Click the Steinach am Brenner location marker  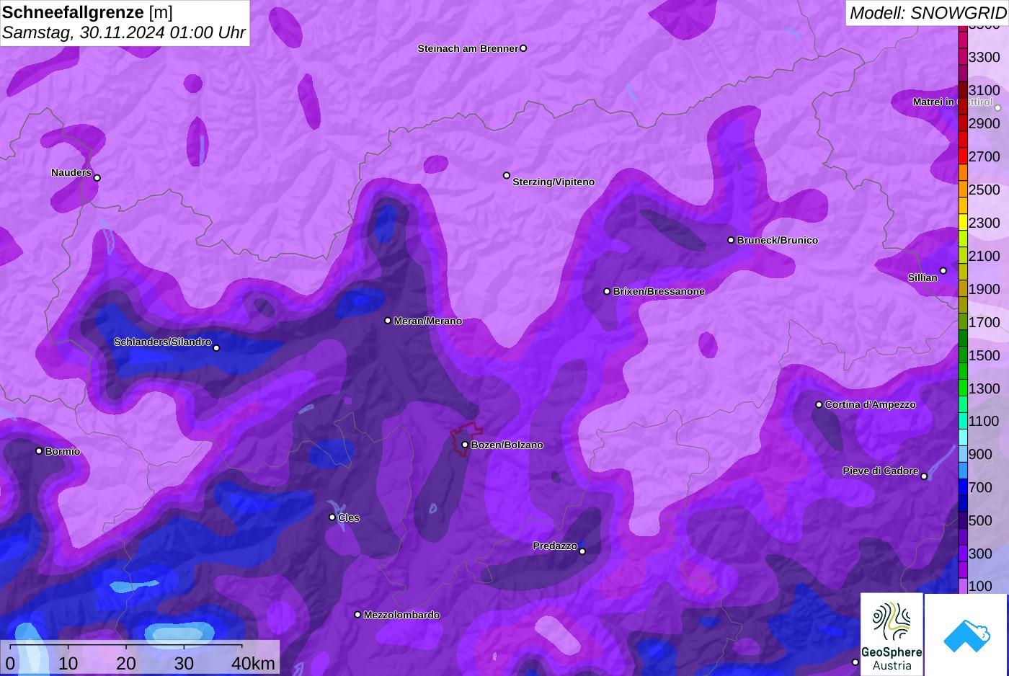pos(523,48)
